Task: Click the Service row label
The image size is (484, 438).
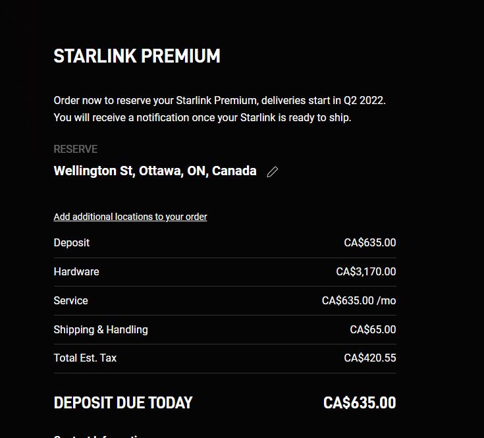Action: click(x=70, y=300)
